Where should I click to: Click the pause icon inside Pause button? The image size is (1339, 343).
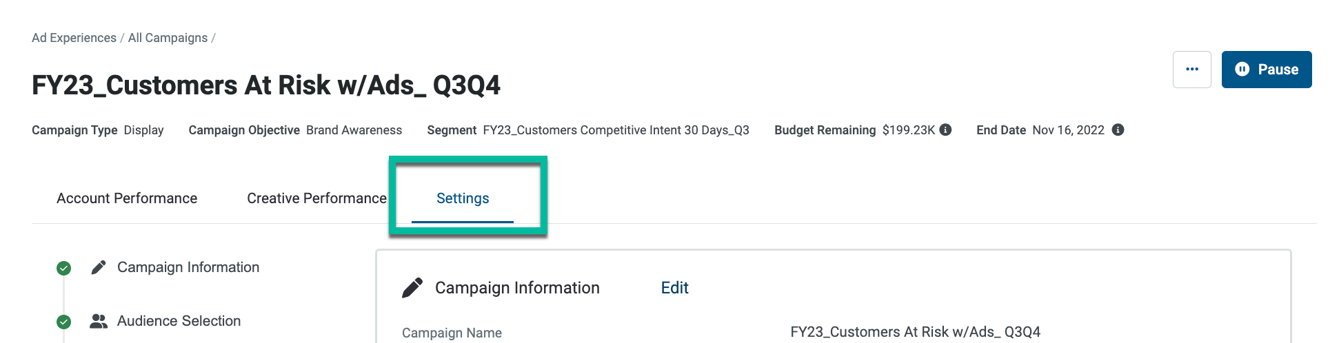tap(1242, 69)
